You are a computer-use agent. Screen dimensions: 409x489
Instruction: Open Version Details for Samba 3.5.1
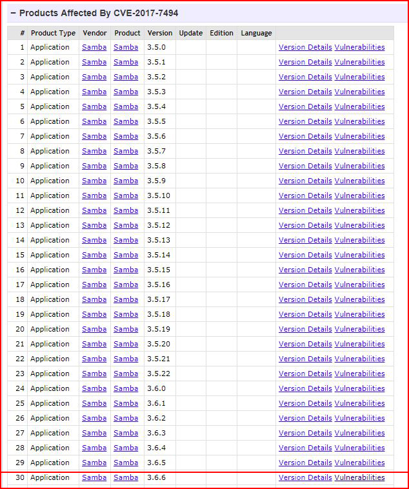pyautogui.click(x=305, y=62)
